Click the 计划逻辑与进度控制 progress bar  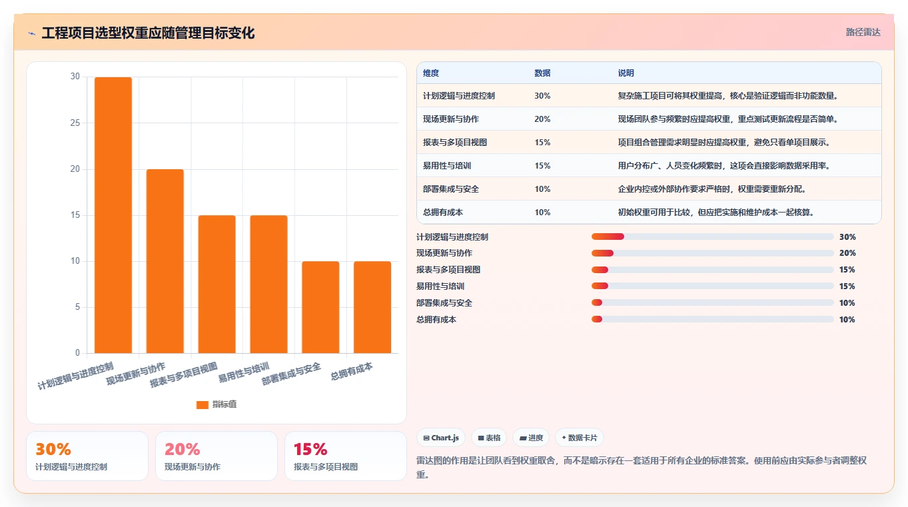click(713, 237)
